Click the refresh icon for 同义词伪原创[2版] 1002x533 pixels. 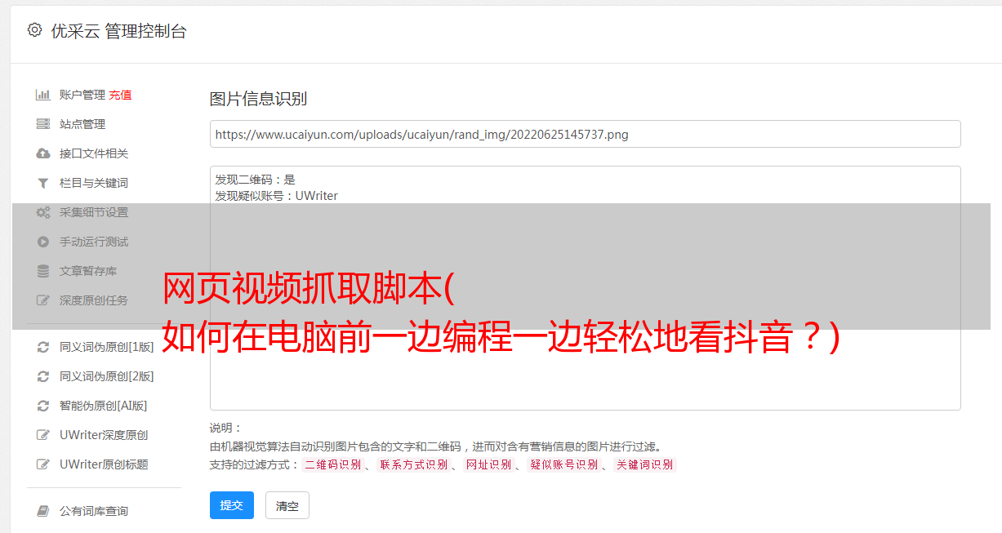43,376
